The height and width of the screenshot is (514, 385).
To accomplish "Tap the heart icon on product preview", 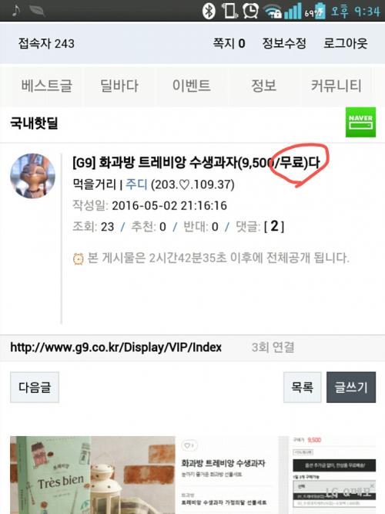I will click(x=189, y=445).
